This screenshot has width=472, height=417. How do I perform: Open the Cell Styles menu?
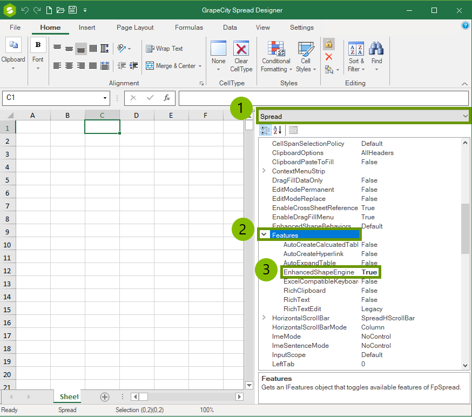tap(306, 57)
